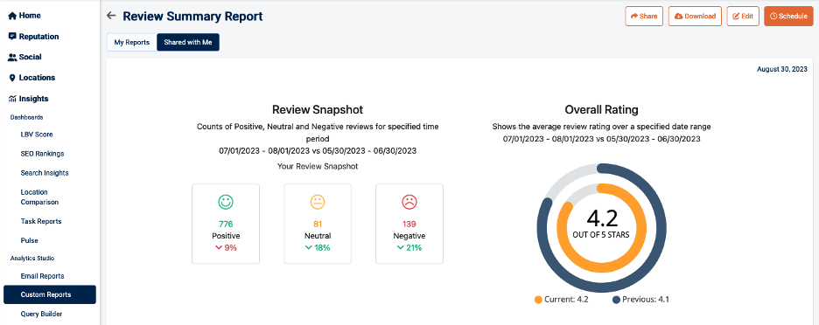Click the 81 neutral count
This screenshot has height=325, width=819.
point(318,225)
